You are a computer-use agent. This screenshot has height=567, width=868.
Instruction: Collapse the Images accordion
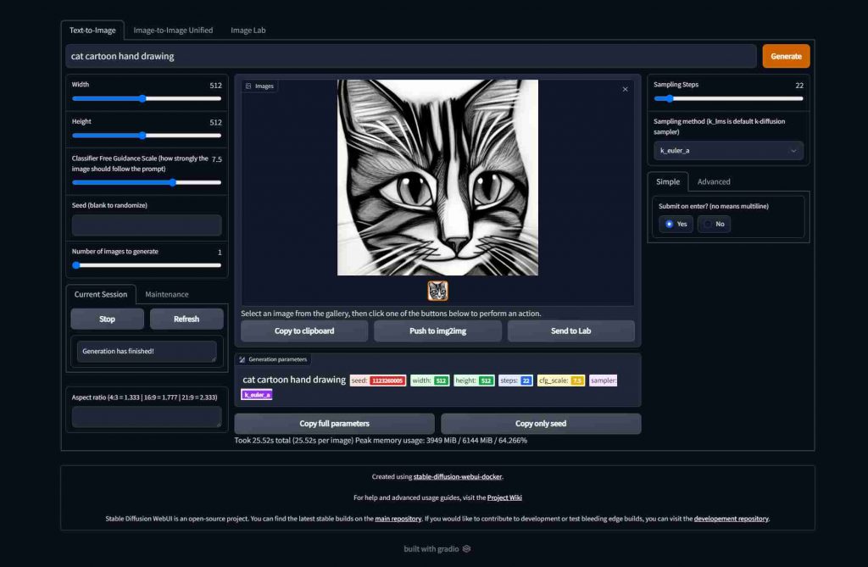[x=259, y=86]
